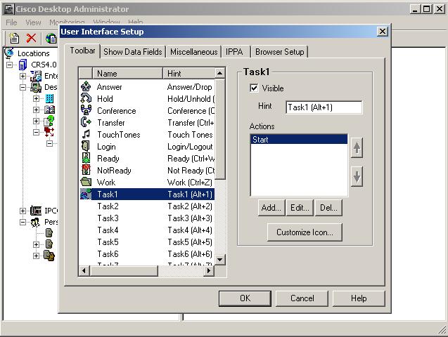
Task: Click the CRS4.0 server icon in tree
Action: (x=23, y=65)
